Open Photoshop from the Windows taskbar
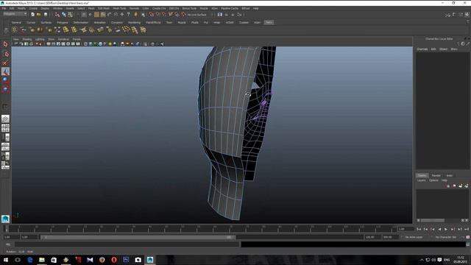 click(126, 260)
